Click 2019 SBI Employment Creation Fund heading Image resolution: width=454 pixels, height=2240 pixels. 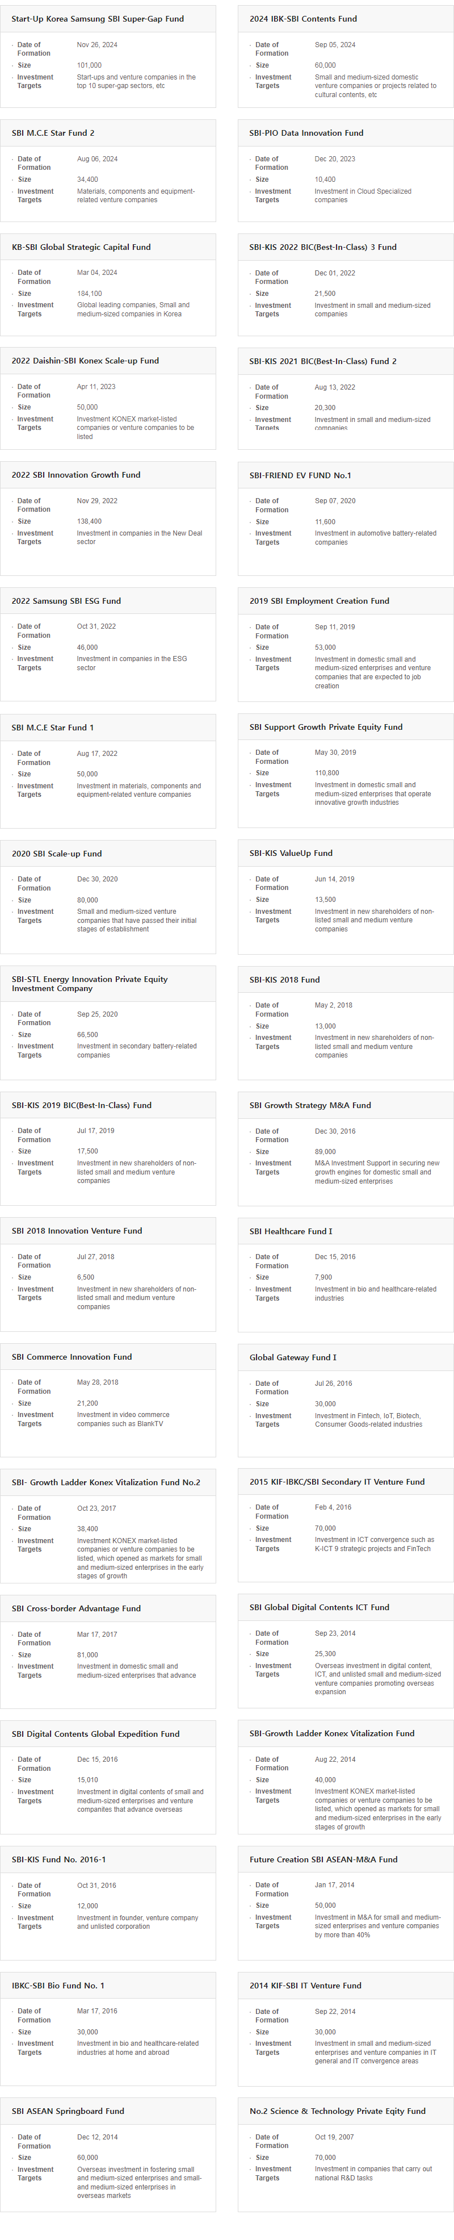[320, 601]
